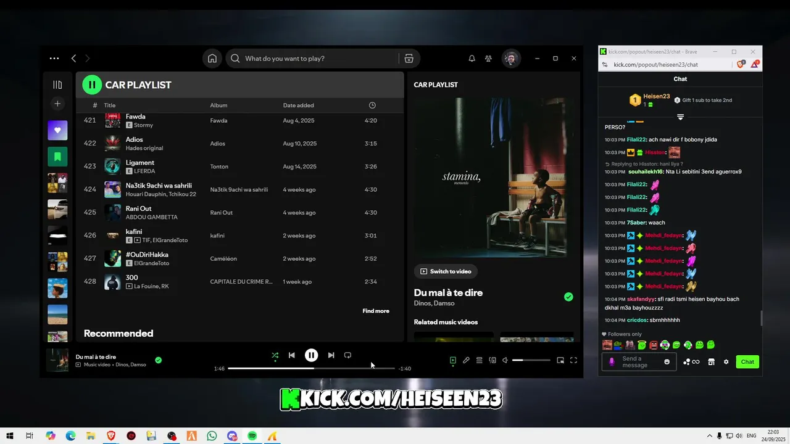Open the Browse icon beside the search field
The width and height of the screenshot is (790, 444).
pyautogui.click(x=409, y=59)
